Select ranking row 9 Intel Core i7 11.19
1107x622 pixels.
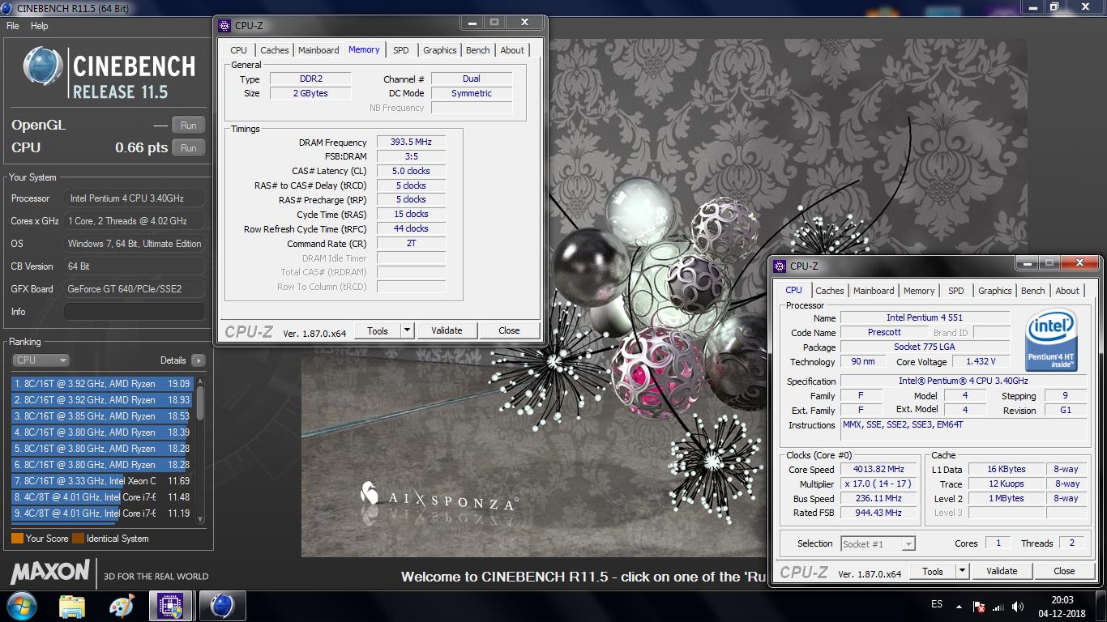pyautogui.click(x=102, y=513)
